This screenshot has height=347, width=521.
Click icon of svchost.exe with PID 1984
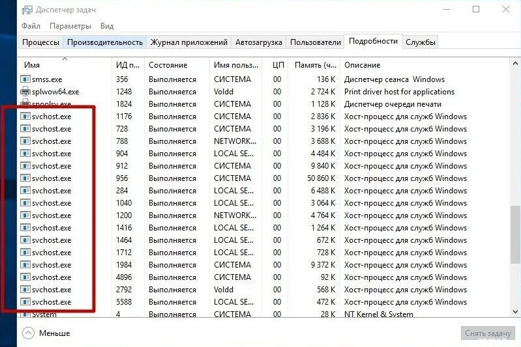(25, 265)
